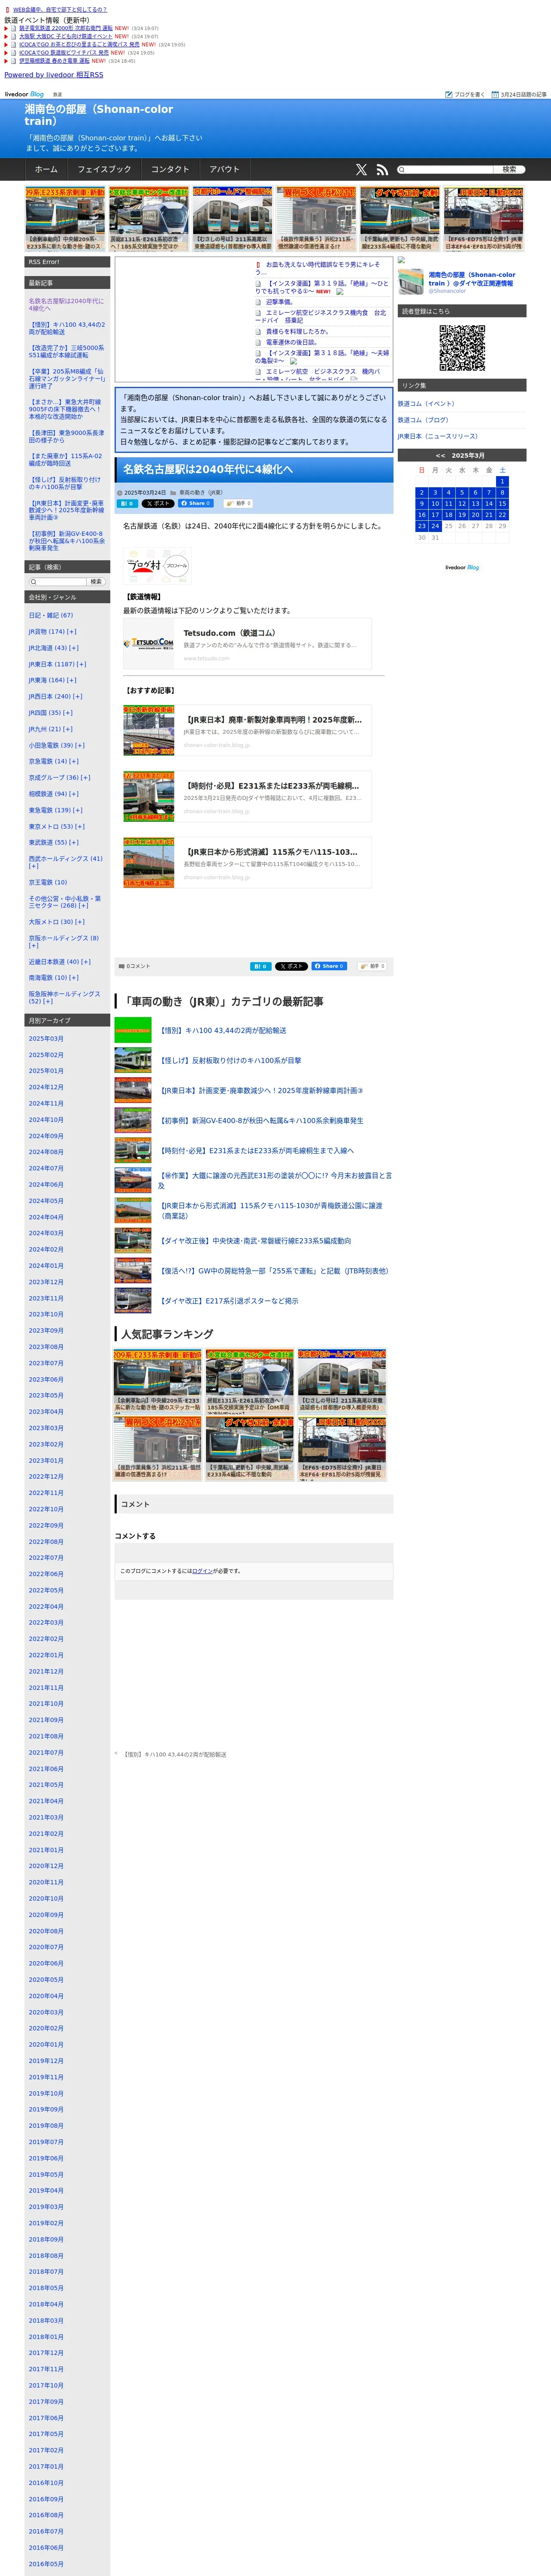The image size is (551, 2576).
Task: Click into the sidebar article search field
Action: 58,582
